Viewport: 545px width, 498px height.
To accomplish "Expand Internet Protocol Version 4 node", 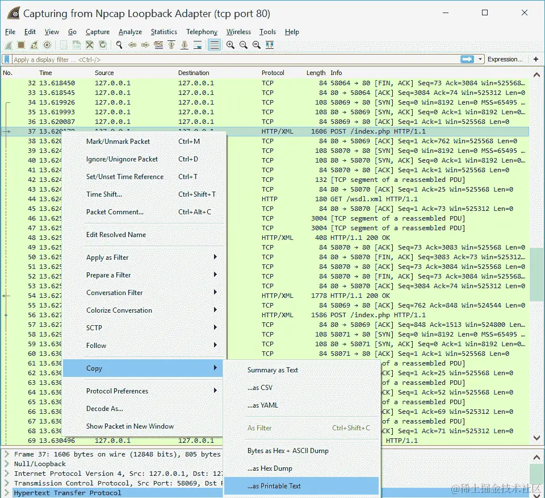I will [x=7, y=474].
